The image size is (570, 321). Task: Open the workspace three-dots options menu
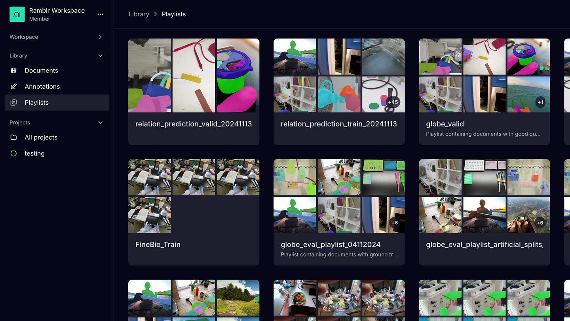tap(100, 14)
